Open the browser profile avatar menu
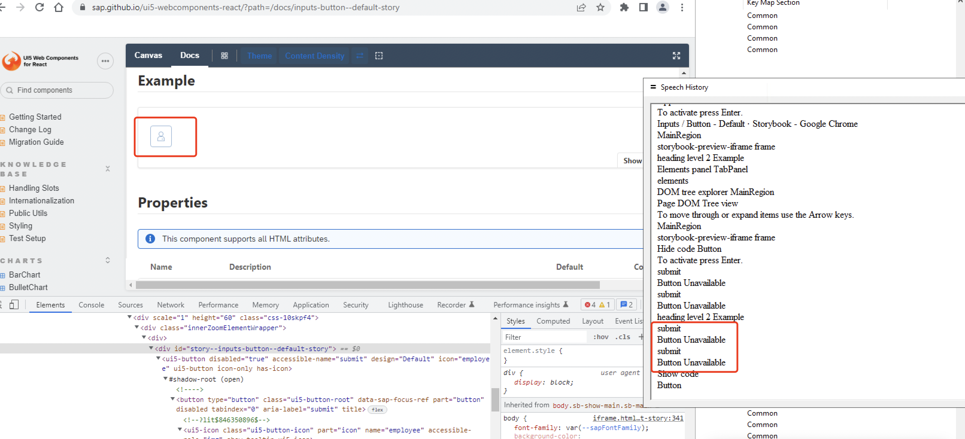 pos(663,7)
